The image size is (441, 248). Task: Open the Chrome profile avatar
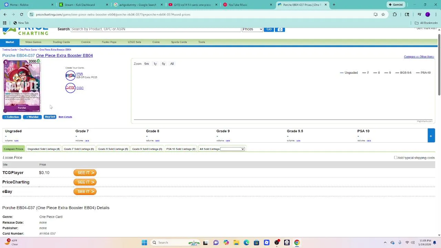click(428, 14)
